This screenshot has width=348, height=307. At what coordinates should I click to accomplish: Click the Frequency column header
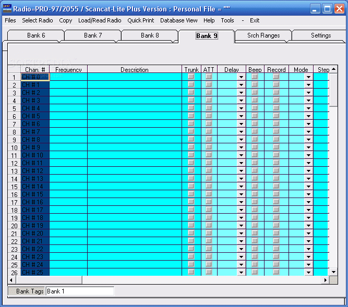point(68,69)
